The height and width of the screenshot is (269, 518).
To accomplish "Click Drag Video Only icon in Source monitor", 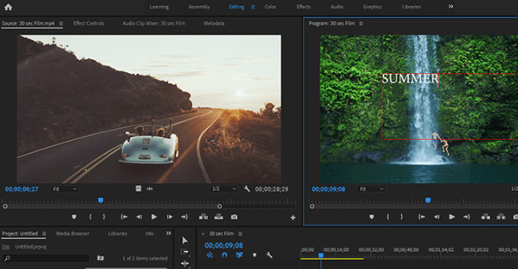I will [x=139, y=189].
